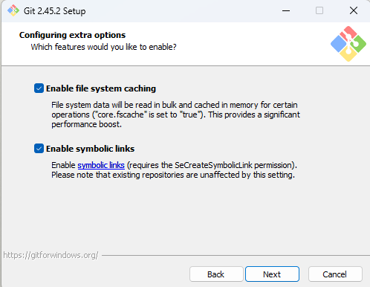Close the Git 2.45.2 Setup window

click(354, 10)
